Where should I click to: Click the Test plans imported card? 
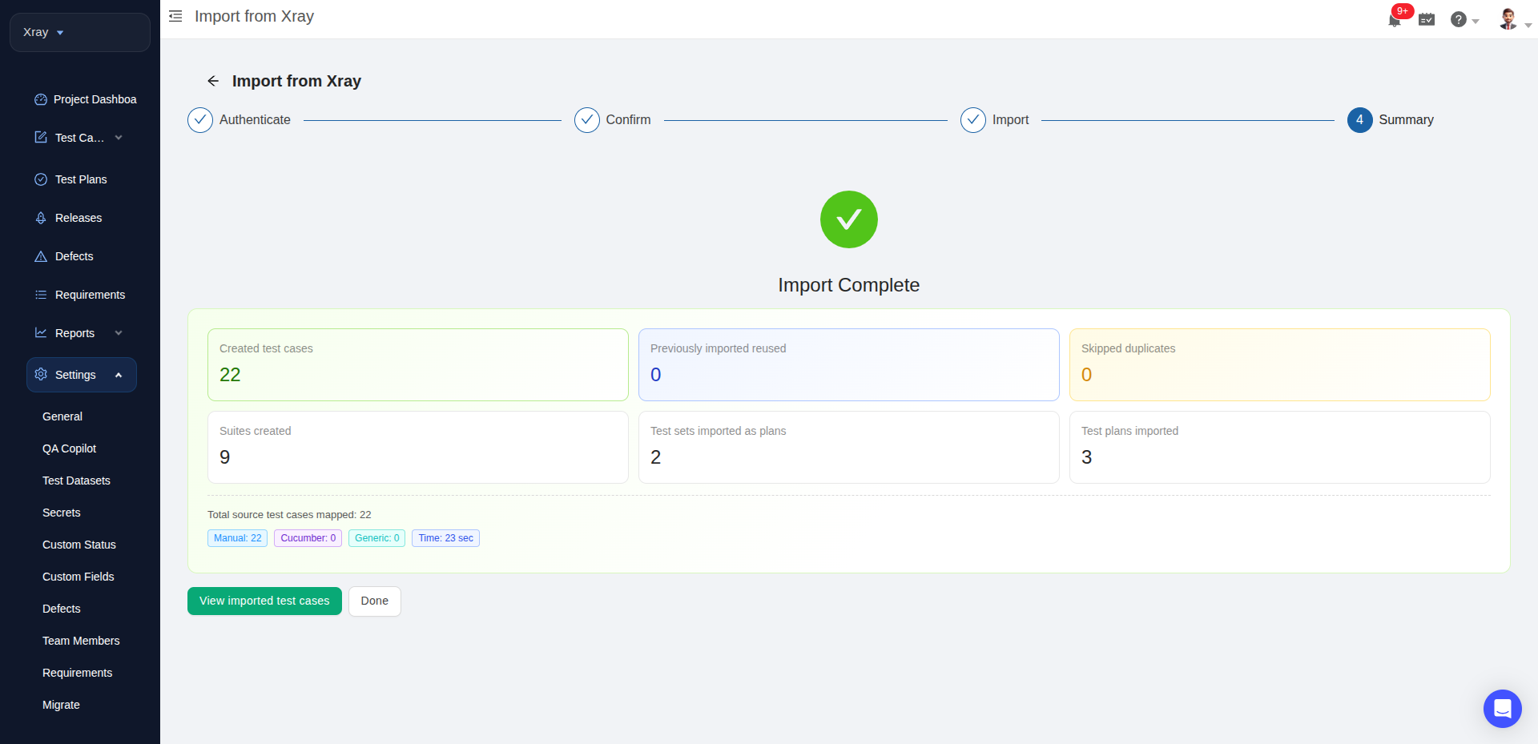pyautogui.click(x=1280, y=447)
